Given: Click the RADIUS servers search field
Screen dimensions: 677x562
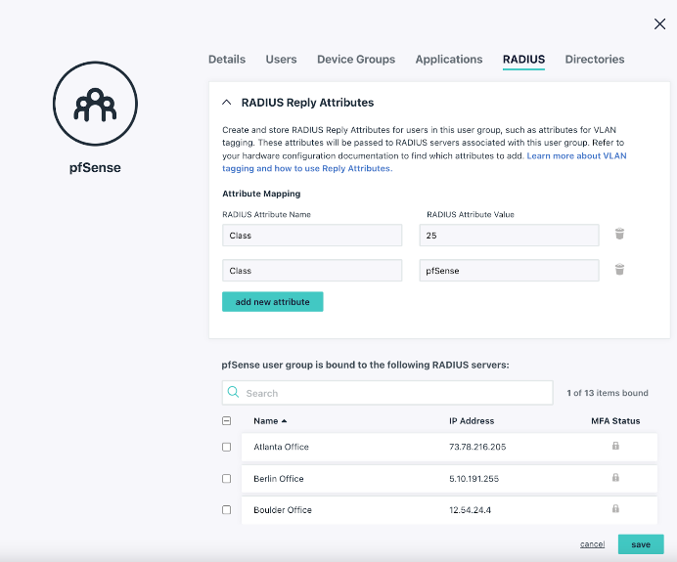Looking at the screenshot, I should tap(391, 393).
